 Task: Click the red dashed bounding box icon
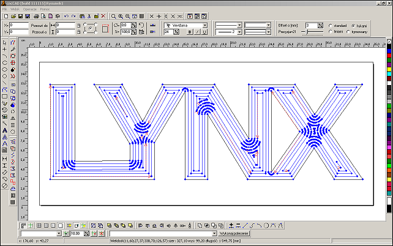(x=105, y=29)
